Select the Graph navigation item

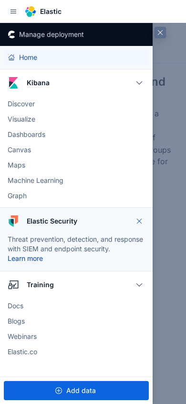[x=17, y=196]
